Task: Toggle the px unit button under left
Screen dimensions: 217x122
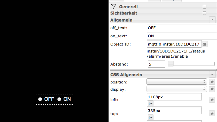Action: [x=150, y=103]
